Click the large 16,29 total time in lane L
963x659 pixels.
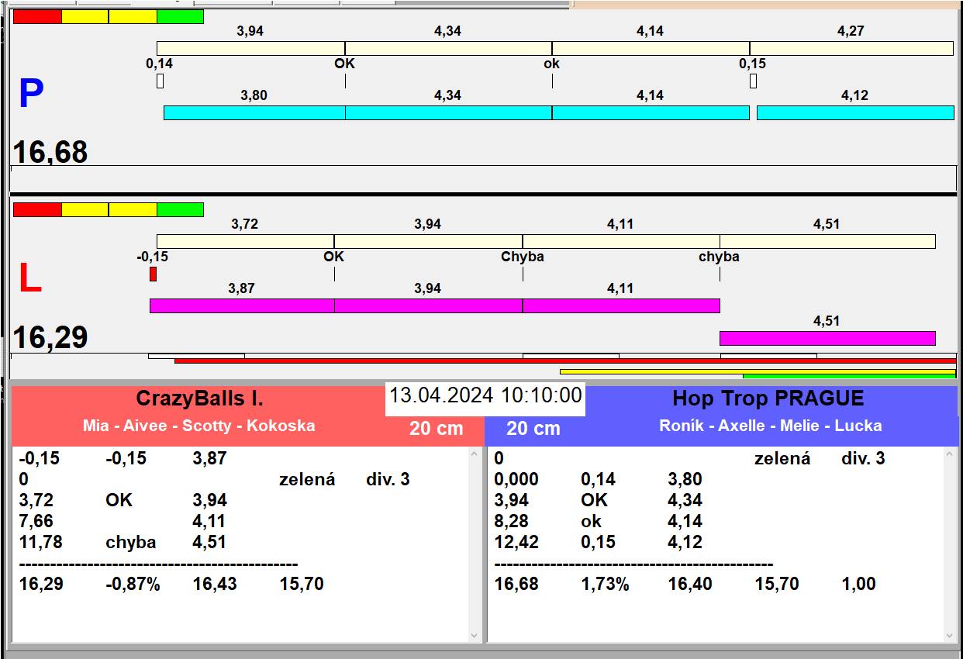[50, 338]
